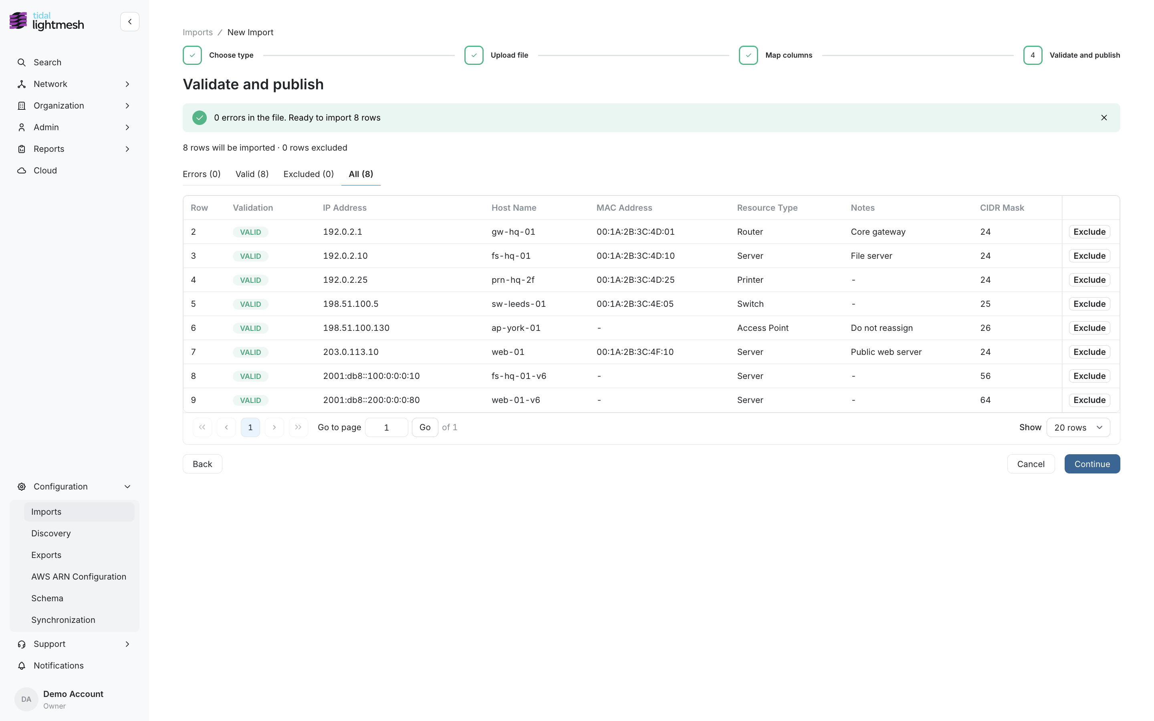Dismiss the success banner with X
This screenshot has height=721, width=1154.
[x=1104, y=118]
